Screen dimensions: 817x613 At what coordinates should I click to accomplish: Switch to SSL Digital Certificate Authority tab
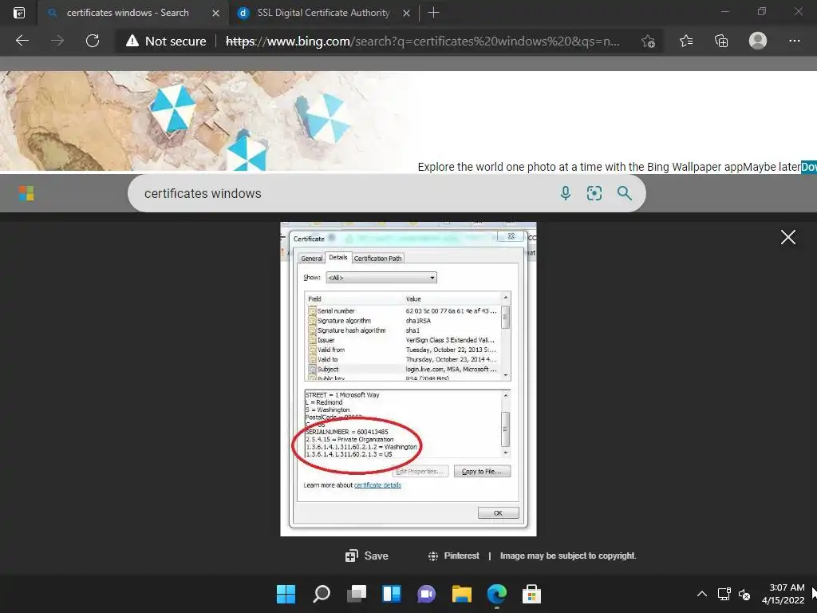323,13
